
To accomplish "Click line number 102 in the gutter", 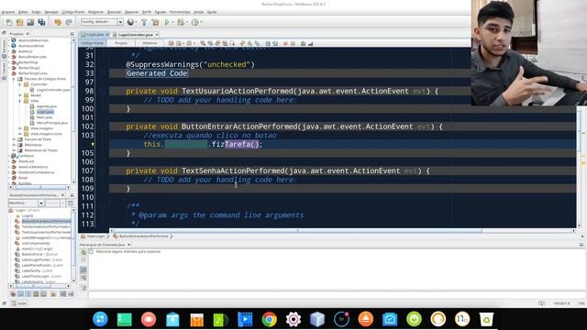I will [88, 126].
